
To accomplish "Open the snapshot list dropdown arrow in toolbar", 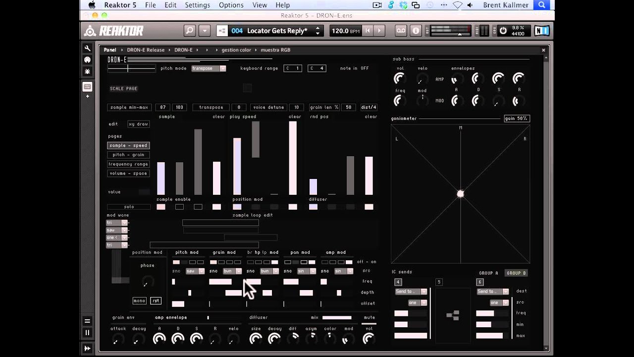I will tap(205, 31).
